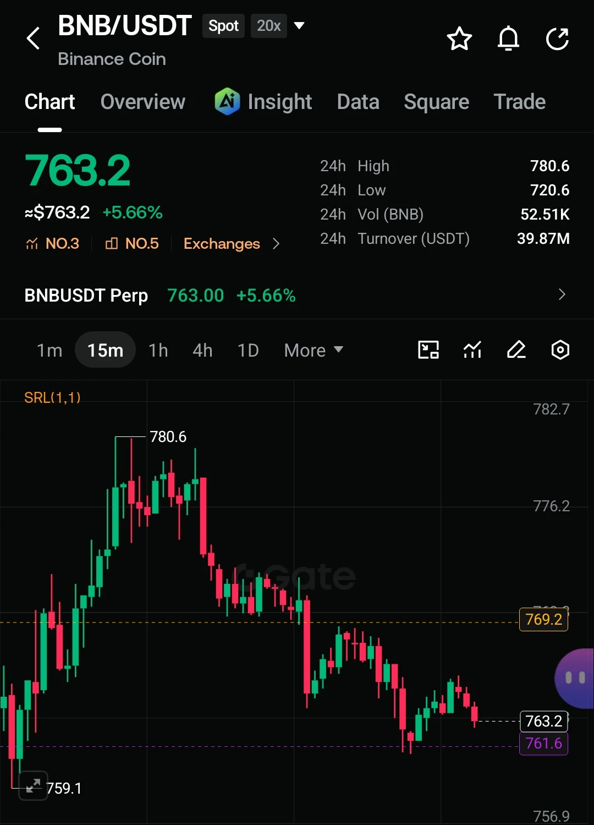The height and width of the screenshot is (825, 594).
Task: Switch to the Chart tab
Action: (50, 102)
